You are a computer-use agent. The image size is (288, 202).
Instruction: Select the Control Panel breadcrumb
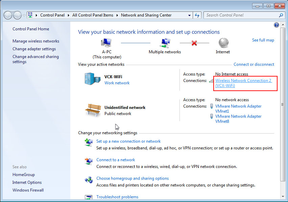click(x=52, y=15)
